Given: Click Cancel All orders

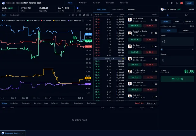Looking at the screenshot, I should 139,103.
